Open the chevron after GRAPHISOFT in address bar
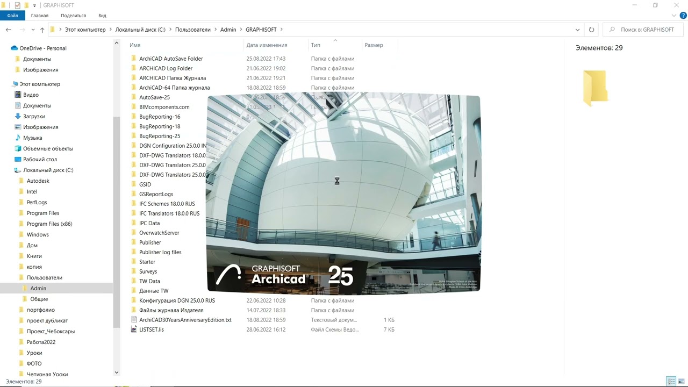The image size is (688, 387). 281,30
